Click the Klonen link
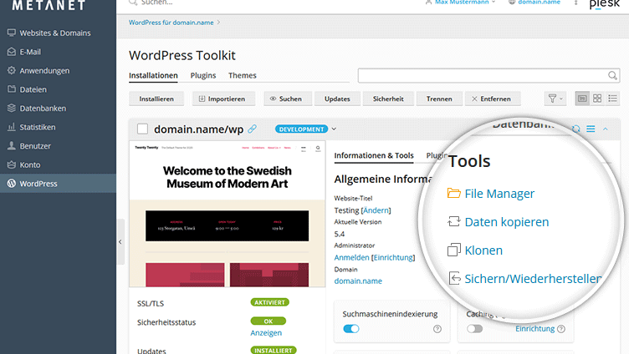The image size is (629, 354). (x=483, y=250)
